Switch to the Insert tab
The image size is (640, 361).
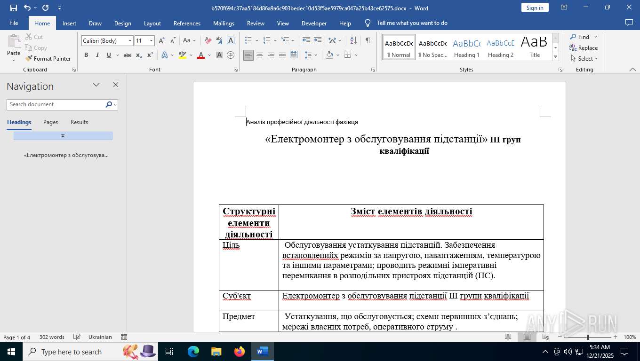pyautogui.click(x=69, y=23)
